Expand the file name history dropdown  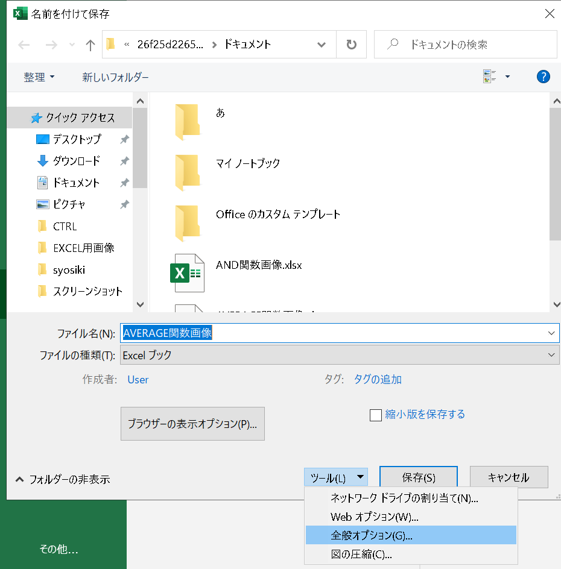coord(551,333)
